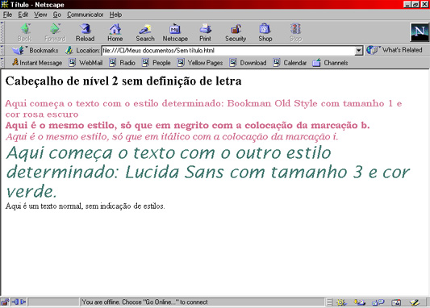Image resolution: width=430 pixels, height=308 pixels.
Task: Open Newsgroups from the component bar
Action: tap(378, 302)
